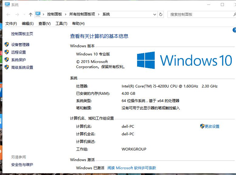Open the 编辑(E) menu
Screen dimensions: 236x175
point(28,24)
